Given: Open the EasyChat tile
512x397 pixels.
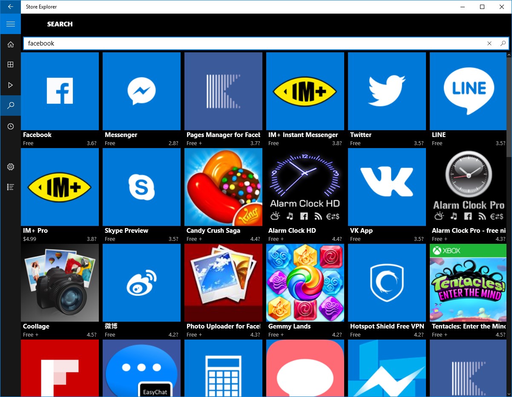Looking at the screenshot, I should [141, 368].
